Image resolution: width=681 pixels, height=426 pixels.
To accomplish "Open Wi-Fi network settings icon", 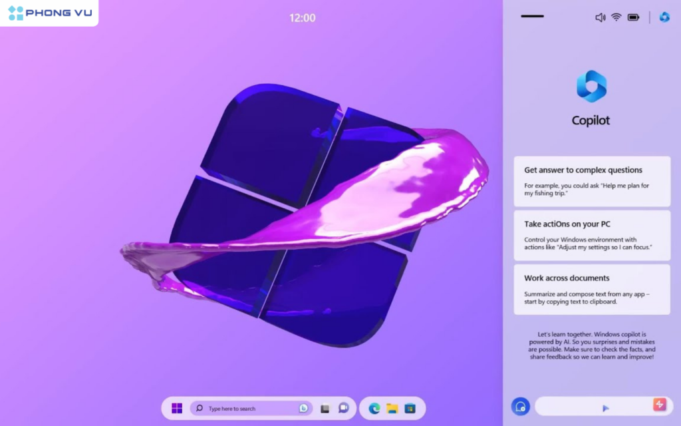I will pos(616,17).
